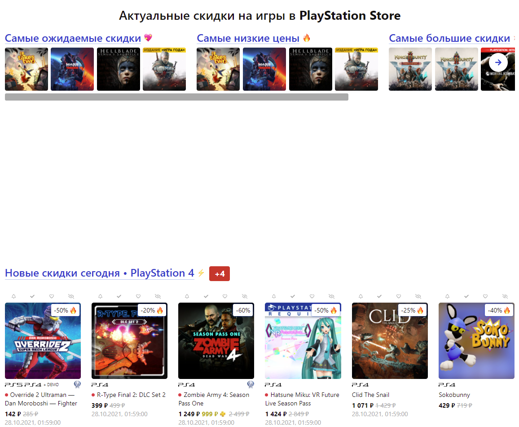Click the platinum trophy icon on Zombie Army 4 card
Screen dimensions: 519x427
[x=251, y=384]
